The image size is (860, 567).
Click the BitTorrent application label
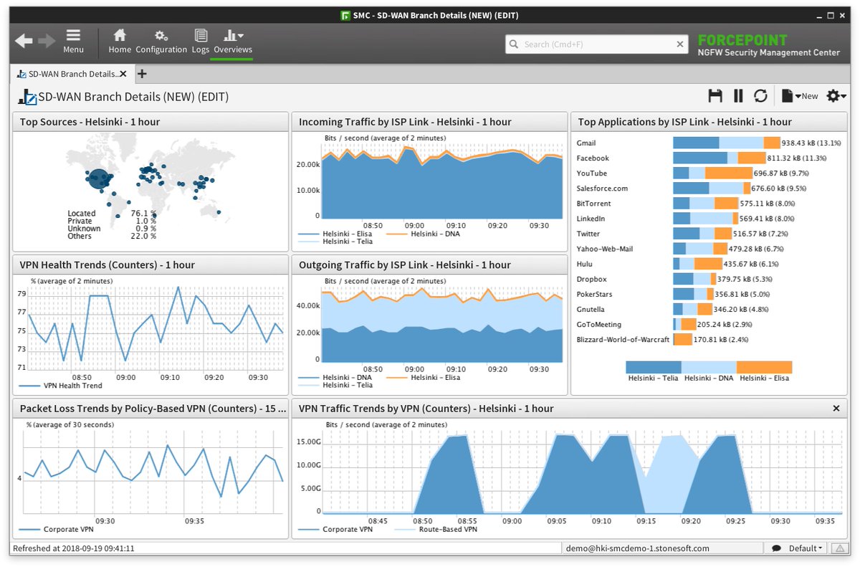593,204
